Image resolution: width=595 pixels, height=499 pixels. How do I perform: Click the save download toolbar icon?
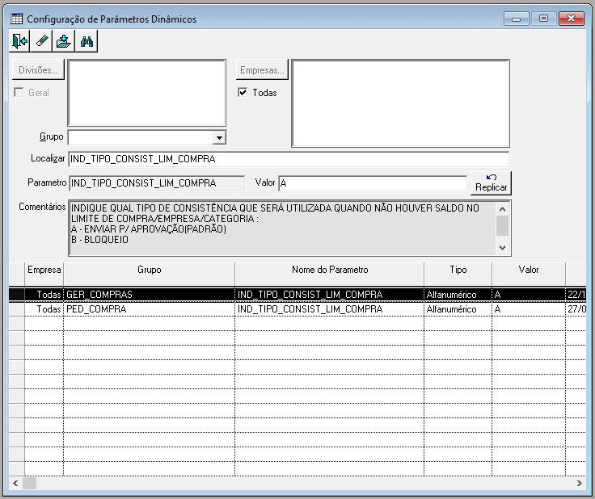64,41
